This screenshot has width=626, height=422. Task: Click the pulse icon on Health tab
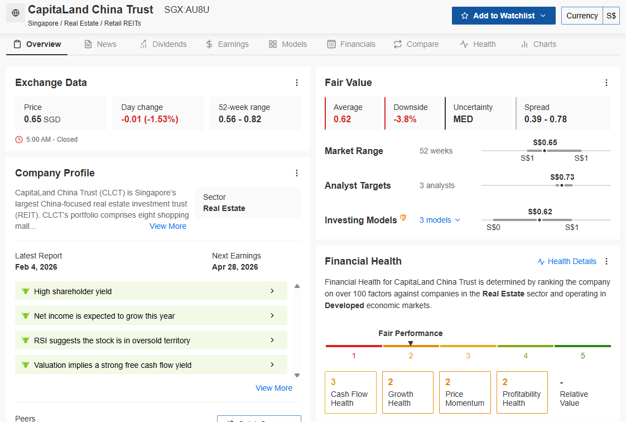tap(464, 44)
